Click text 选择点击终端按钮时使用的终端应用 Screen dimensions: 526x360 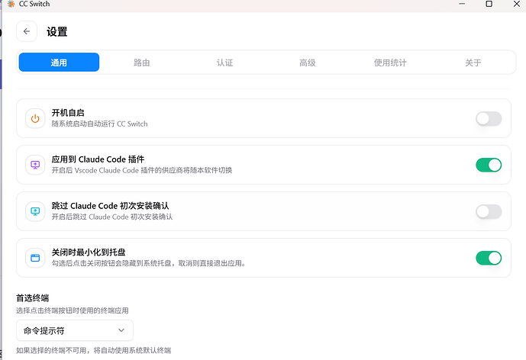[x=73, y=310]
